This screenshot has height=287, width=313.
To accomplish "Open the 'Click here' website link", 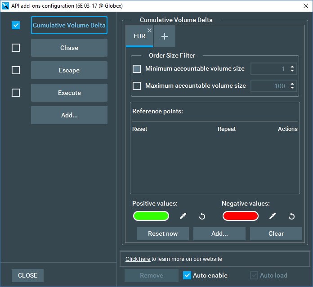I will point(138,259).
